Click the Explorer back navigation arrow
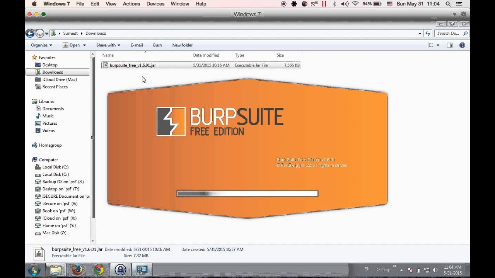 30,34
